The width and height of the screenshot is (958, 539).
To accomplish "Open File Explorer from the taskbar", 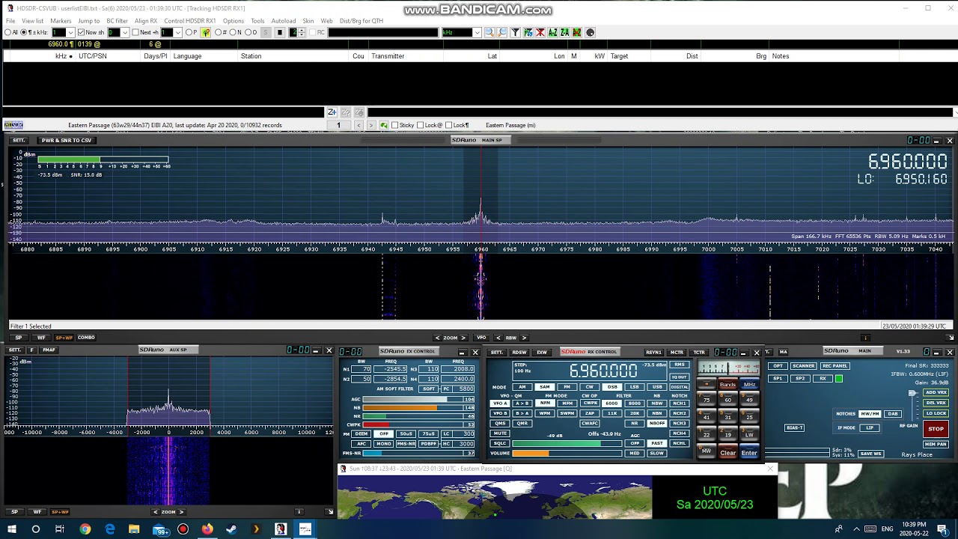I will [x=134, y=529].
